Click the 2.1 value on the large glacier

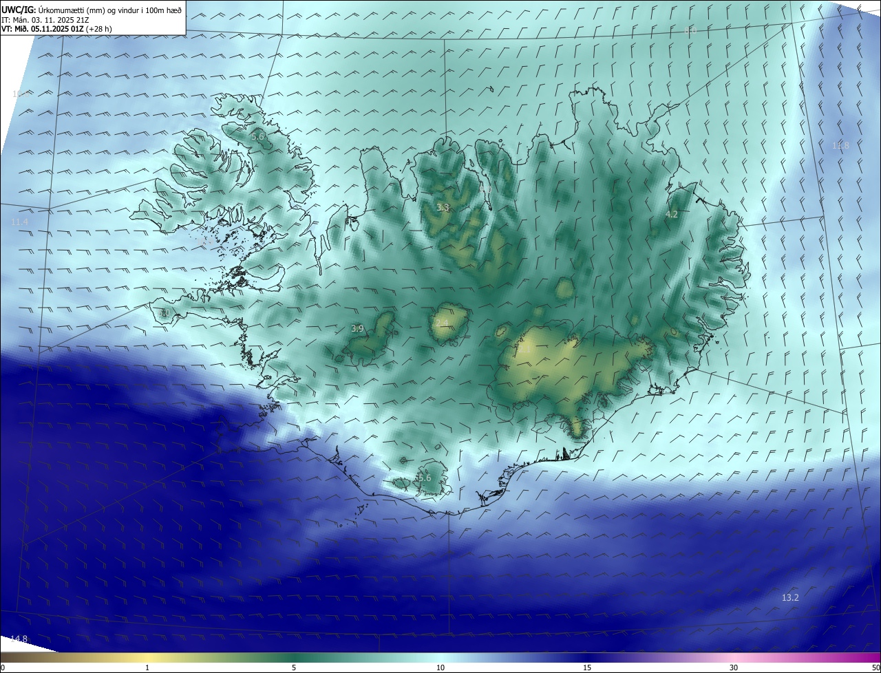pyautogui.click(x=524, y=350)
